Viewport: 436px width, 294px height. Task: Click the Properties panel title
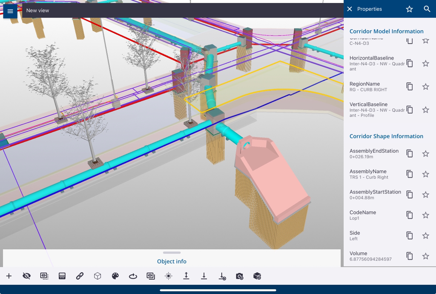point(369,9)
